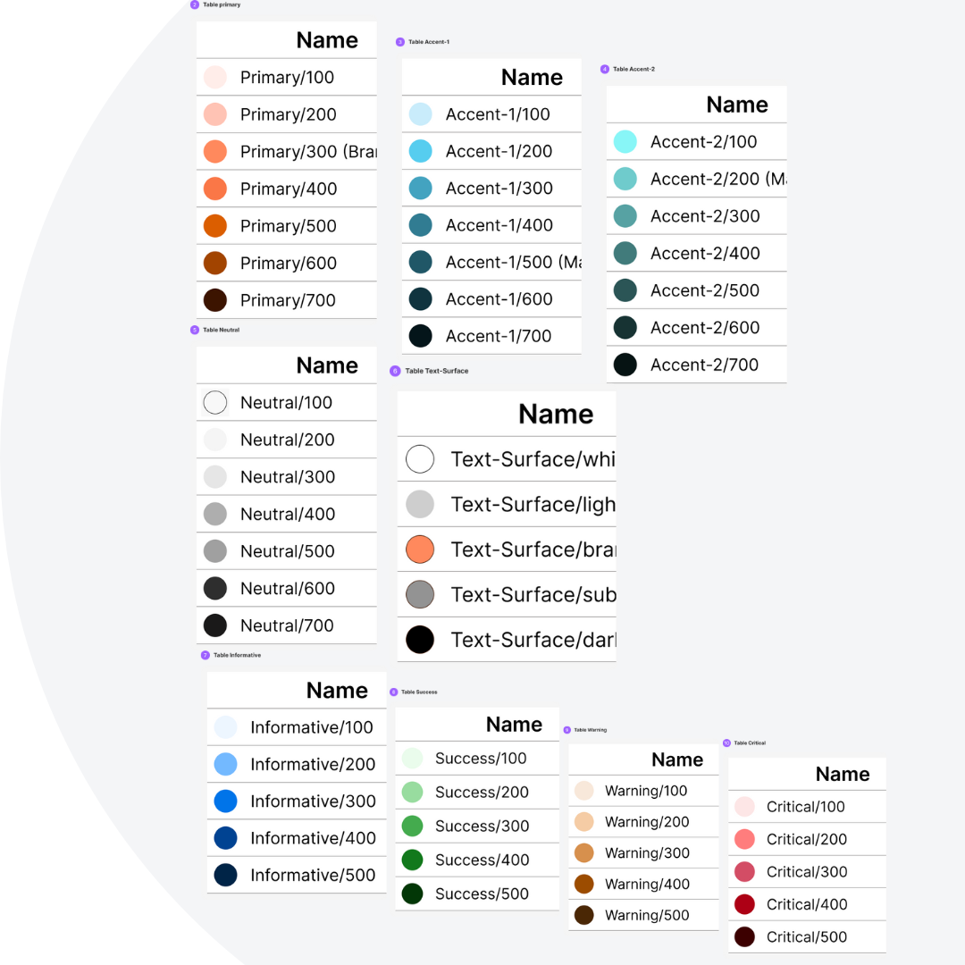
Task: Click the Accent-2/300 label
Action: tap(705, 216)
